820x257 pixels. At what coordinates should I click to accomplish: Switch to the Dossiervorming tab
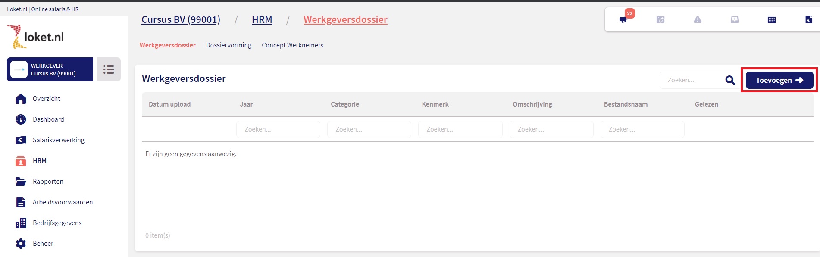[x=228, y=45]
